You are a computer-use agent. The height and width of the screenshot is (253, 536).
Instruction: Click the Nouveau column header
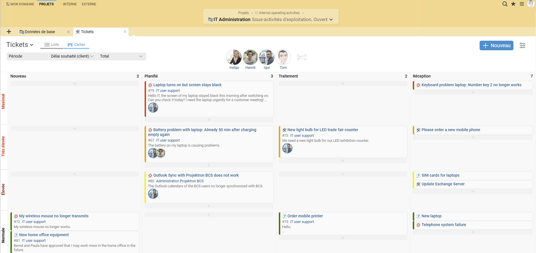click(18, 76)
